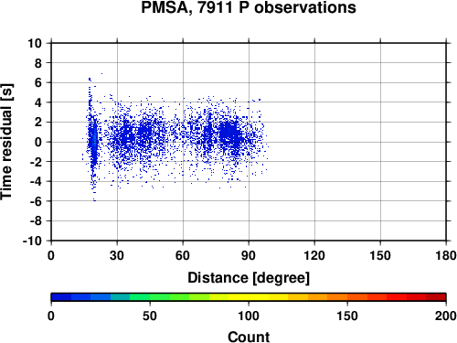The width and height of the screenshot is (457, 343).
Task: Click the 'Count' colorbar label
Action: tap(249, 338)
